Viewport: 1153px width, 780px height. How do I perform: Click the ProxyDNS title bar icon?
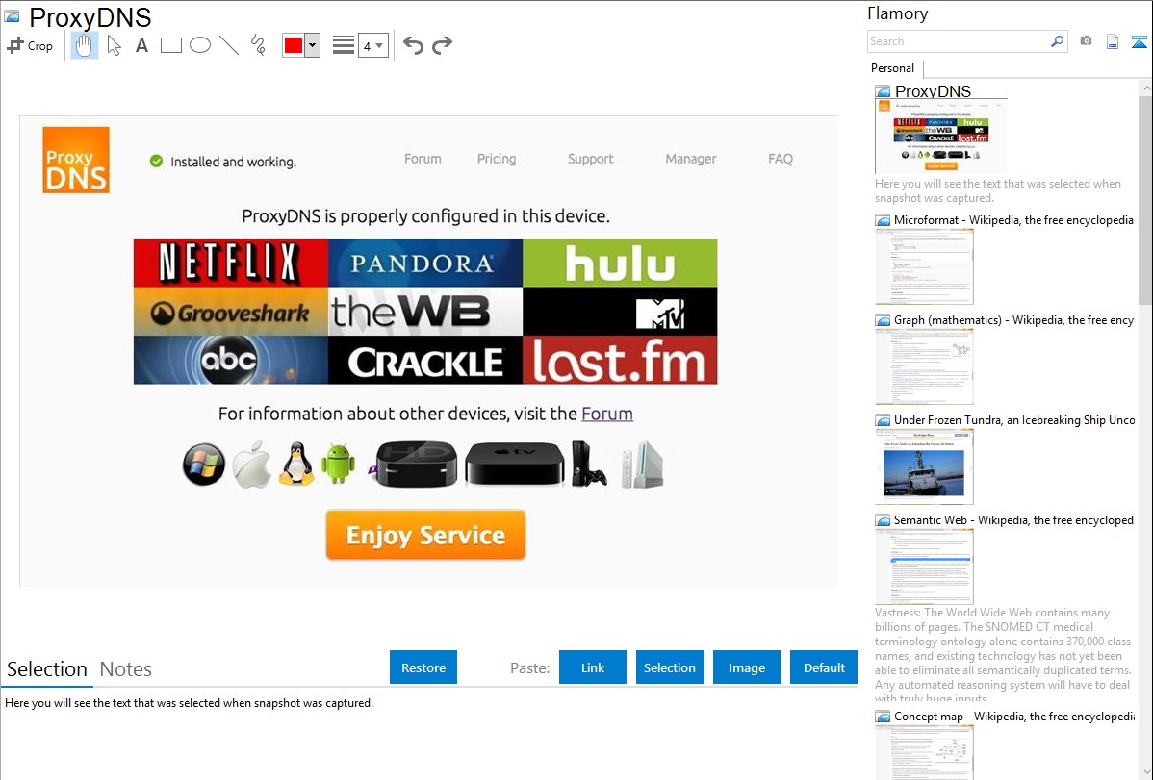click(12, 16)
